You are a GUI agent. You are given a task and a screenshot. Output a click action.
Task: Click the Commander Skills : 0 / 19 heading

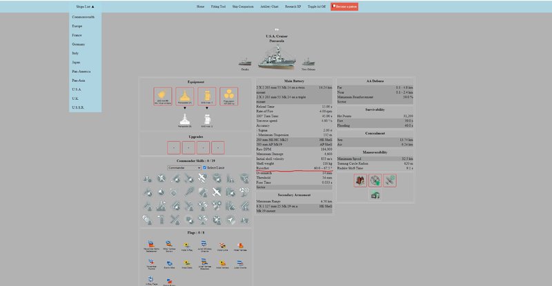(x=196, y=161)
